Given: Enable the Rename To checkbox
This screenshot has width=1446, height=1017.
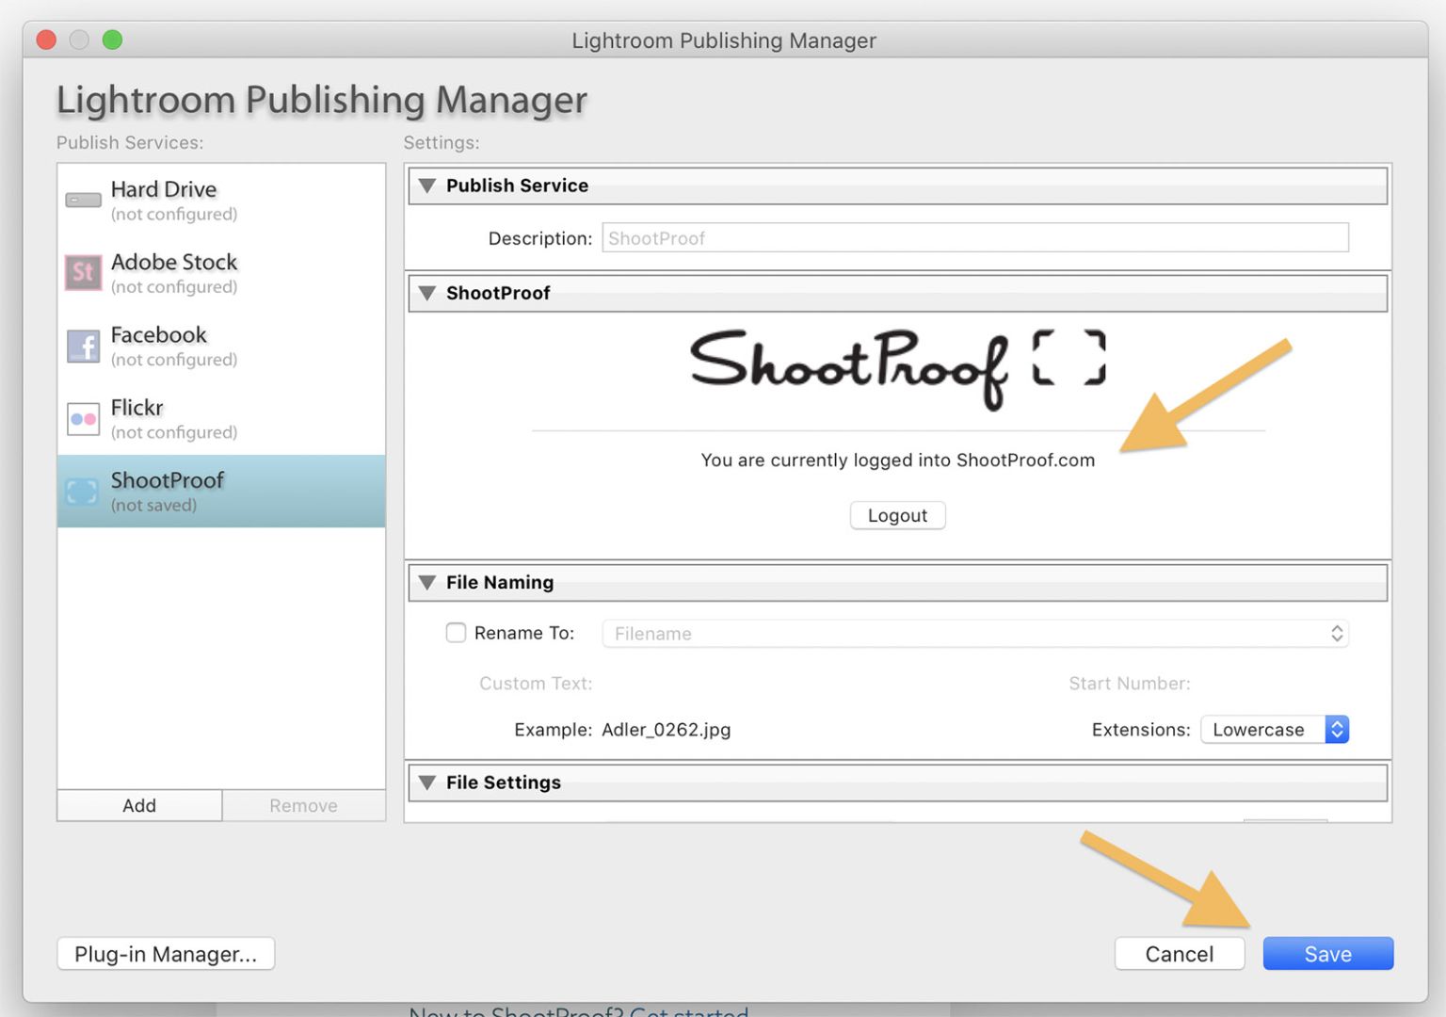Looking at the screenshot, I should coord(457,633).
